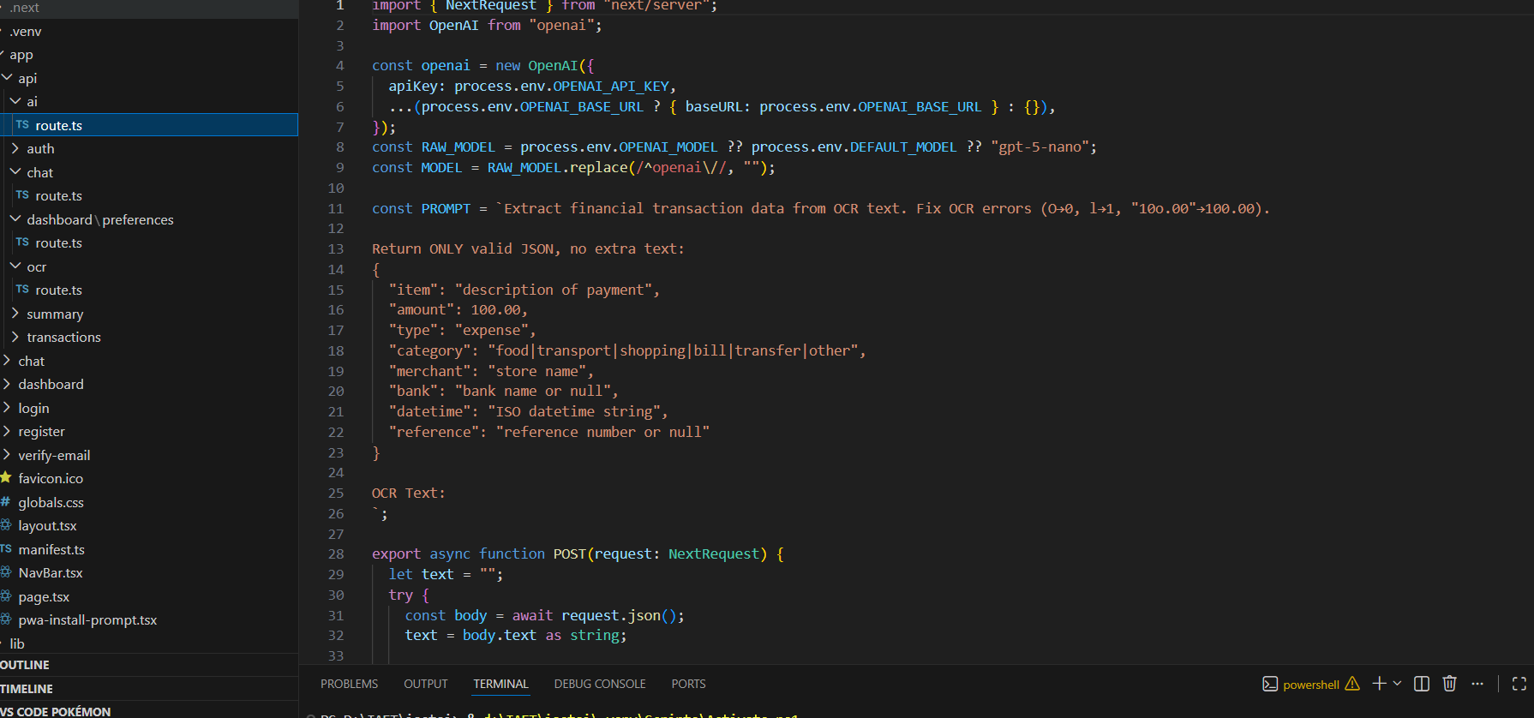
Task: Collapse the ai folder
Action: (x=15, y=101)
